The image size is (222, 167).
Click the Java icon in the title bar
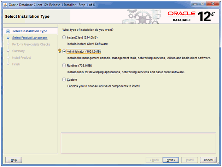5,5
